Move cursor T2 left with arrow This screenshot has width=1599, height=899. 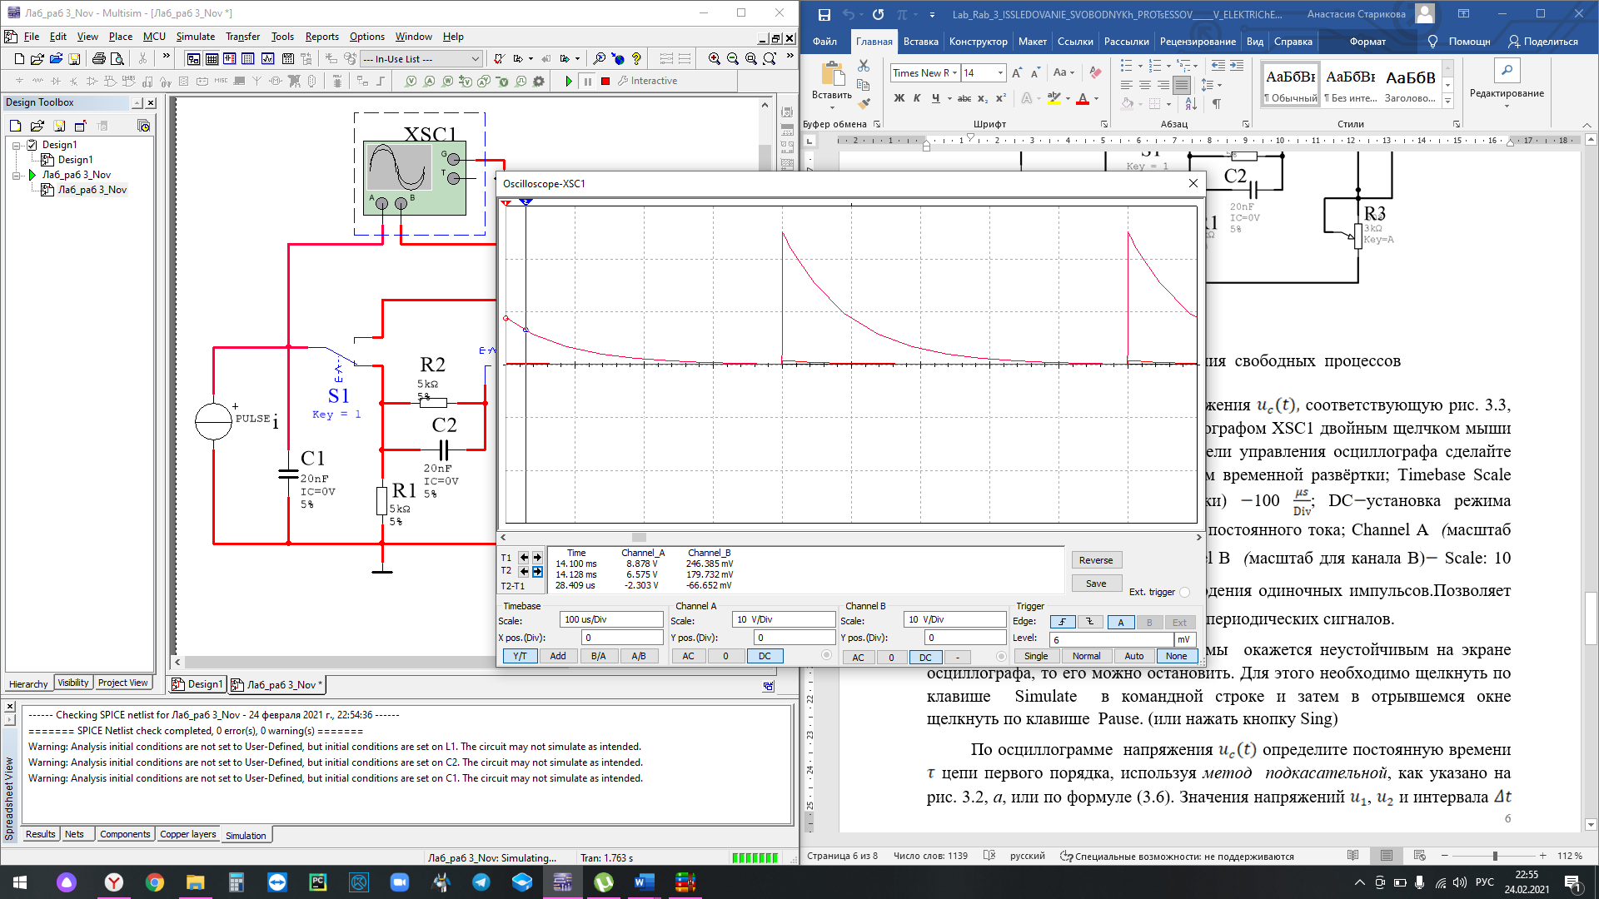pos(524,572)
